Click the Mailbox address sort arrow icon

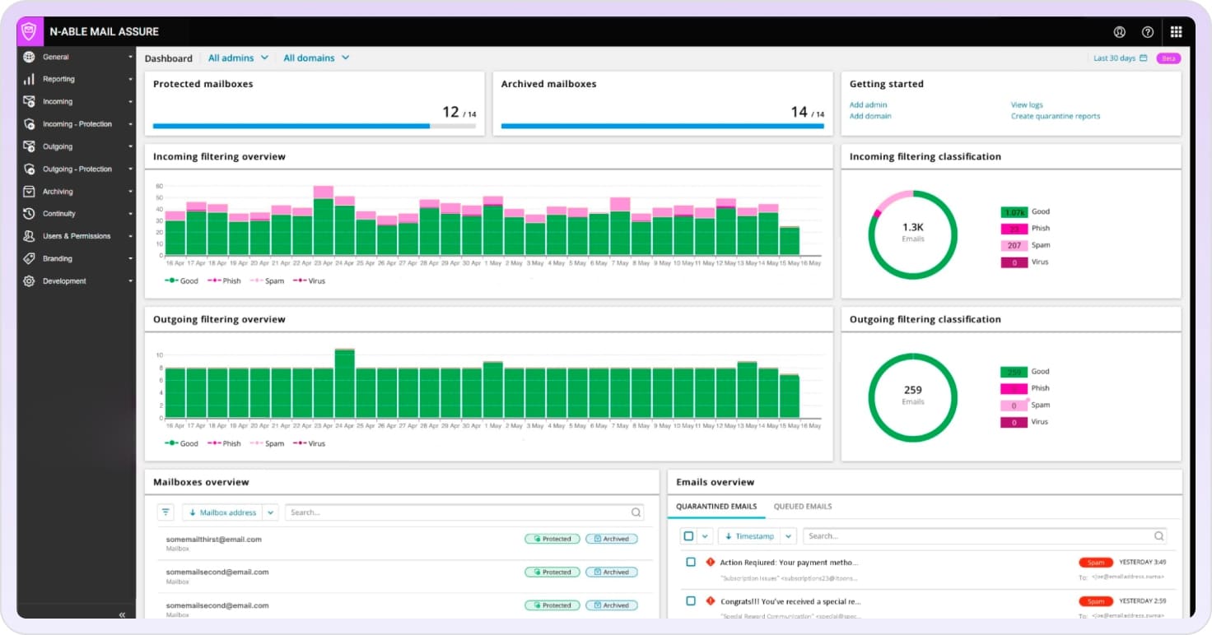[x=193, y=512]
